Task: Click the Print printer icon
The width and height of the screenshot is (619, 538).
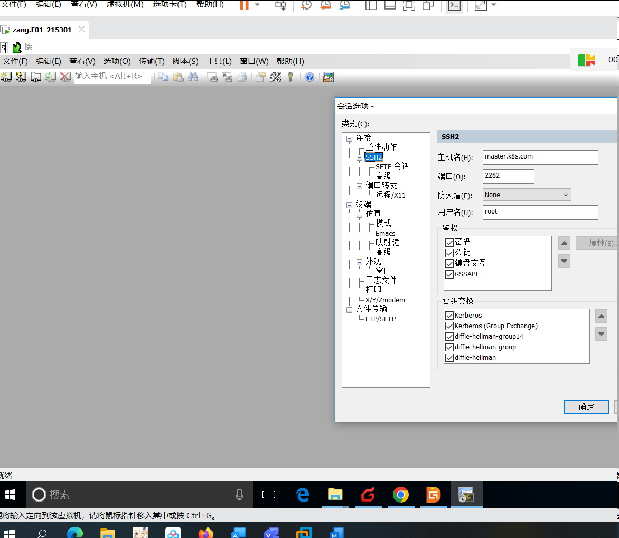Action: pyautogui.click(x=241, y=77)
